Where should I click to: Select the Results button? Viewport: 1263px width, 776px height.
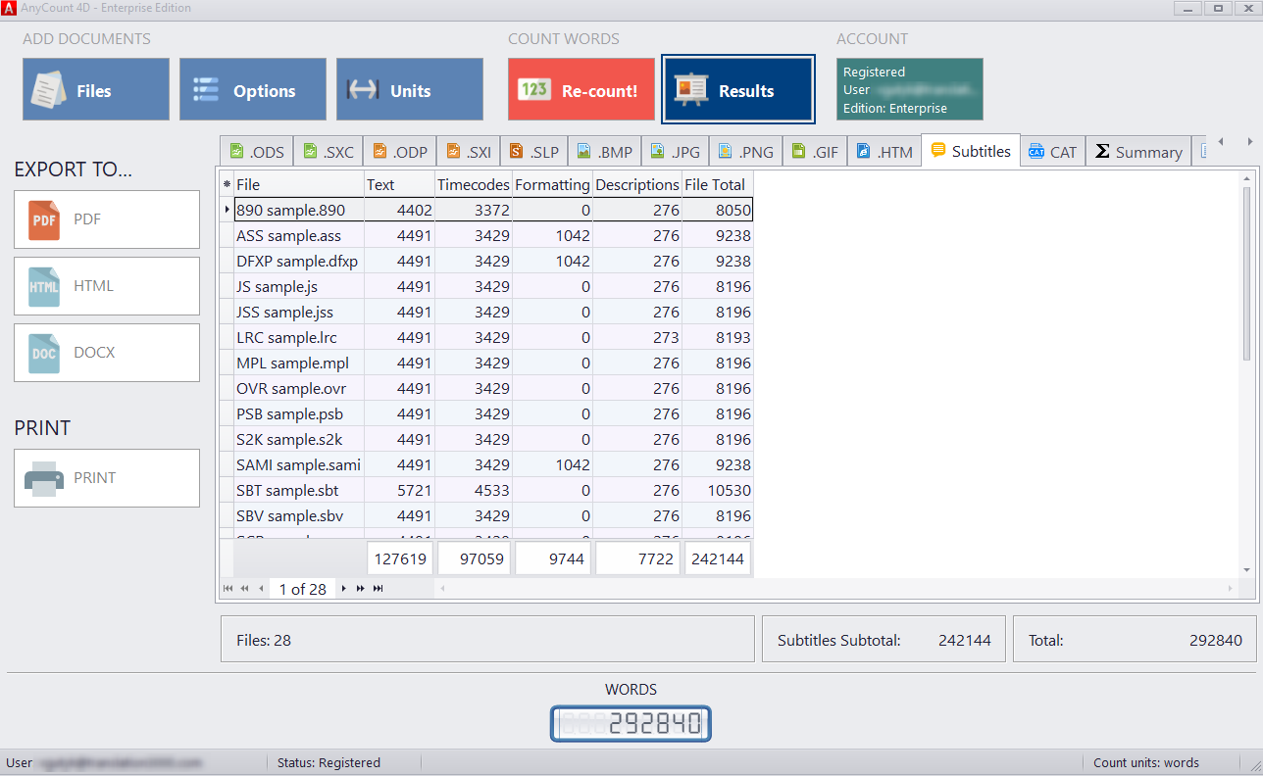(738, 89)
